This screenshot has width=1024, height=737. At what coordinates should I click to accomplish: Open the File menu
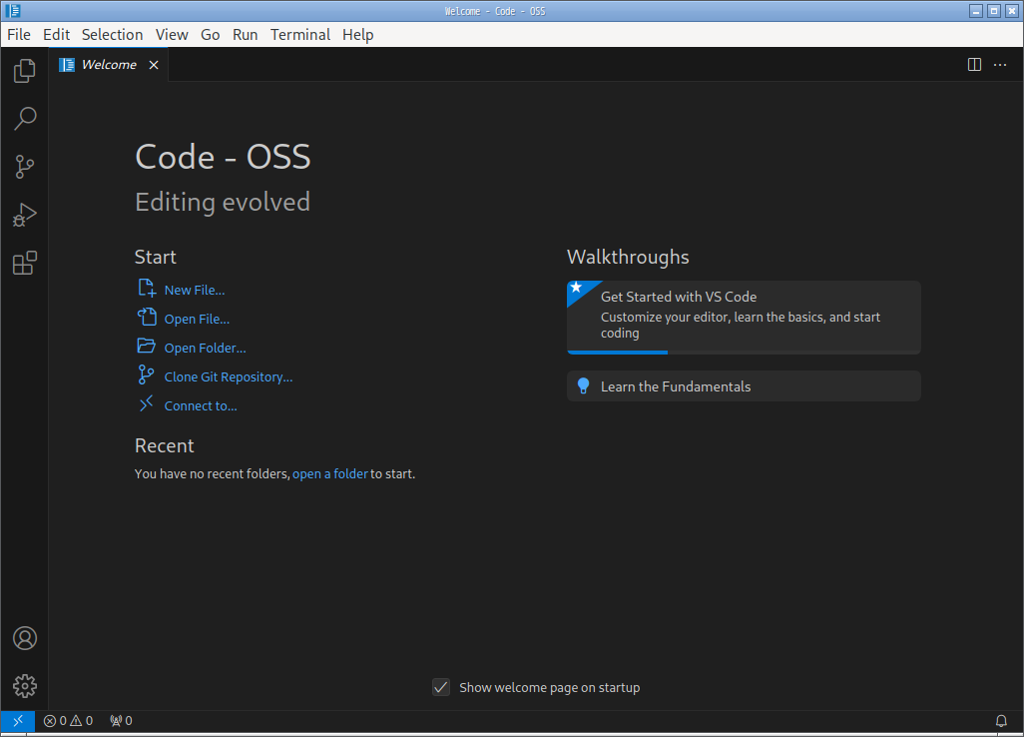pos(19,35)
